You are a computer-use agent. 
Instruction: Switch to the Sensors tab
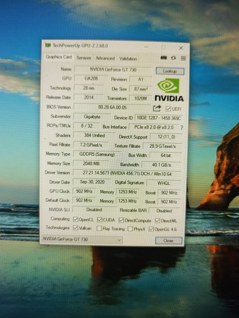point(83,58)
